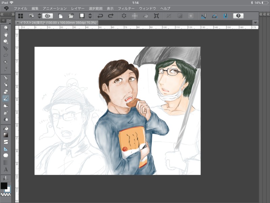This screenshot has width=270, height=203.
Task: Choose the Gradient tool
Action: coord(6,135)
